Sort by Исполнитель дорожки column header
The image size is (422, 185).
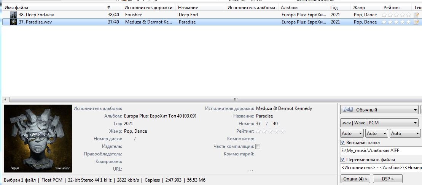pyautogui.click(x=149, y=8)
